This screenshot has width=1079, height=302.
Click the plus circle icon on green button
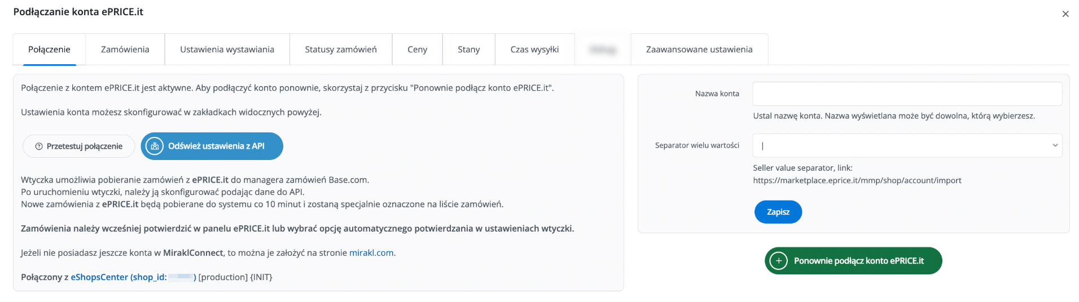pyautogui.click(x=778, y=261)
